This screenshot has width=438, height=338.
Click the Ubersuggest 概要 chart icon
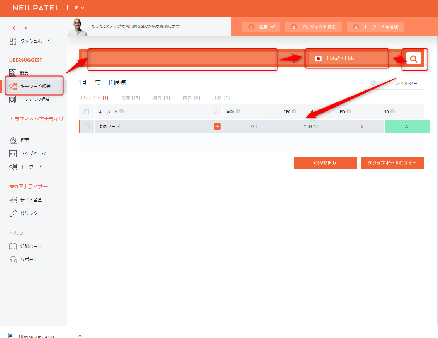(x=13, y=73)
